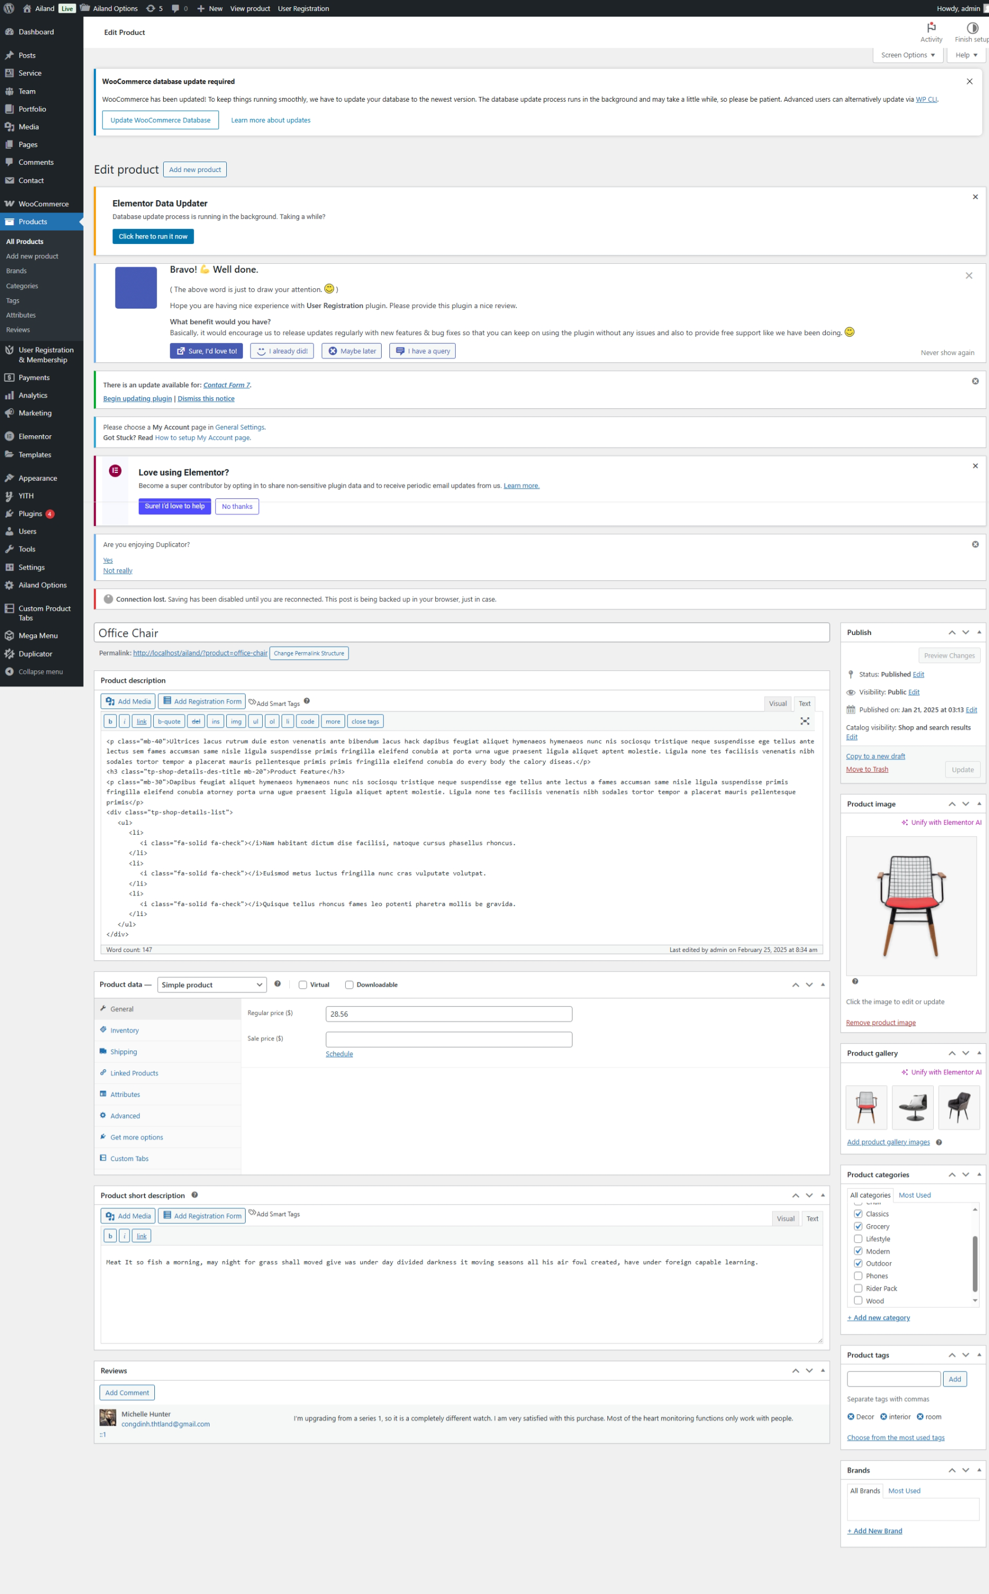Remove the Decor product tag
989x1594 pixels.
(850, 1417)
